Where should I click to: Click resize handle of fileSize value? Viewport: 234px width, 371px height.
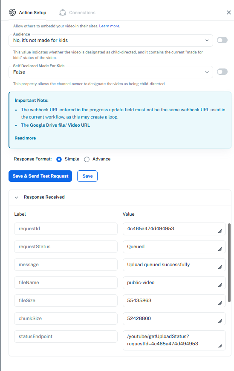click(220, 303)
